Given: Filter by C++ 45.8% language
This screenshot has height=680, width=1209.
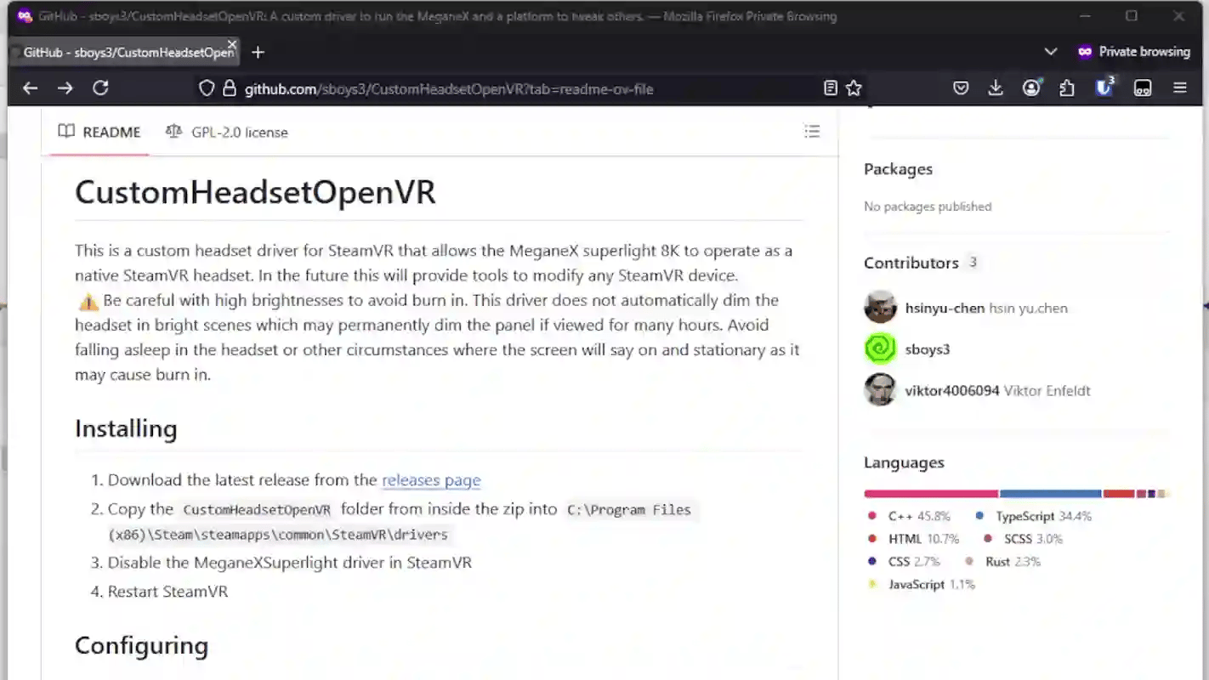Looking at the screenshot, I should pyautogui.click(x=909, y=516).
